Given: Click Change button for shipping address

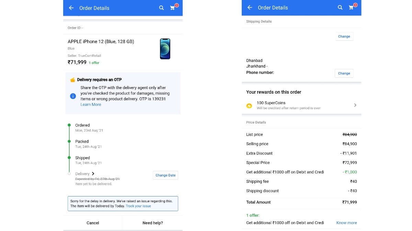Looking at the screenshot, I should pos(344,36).
